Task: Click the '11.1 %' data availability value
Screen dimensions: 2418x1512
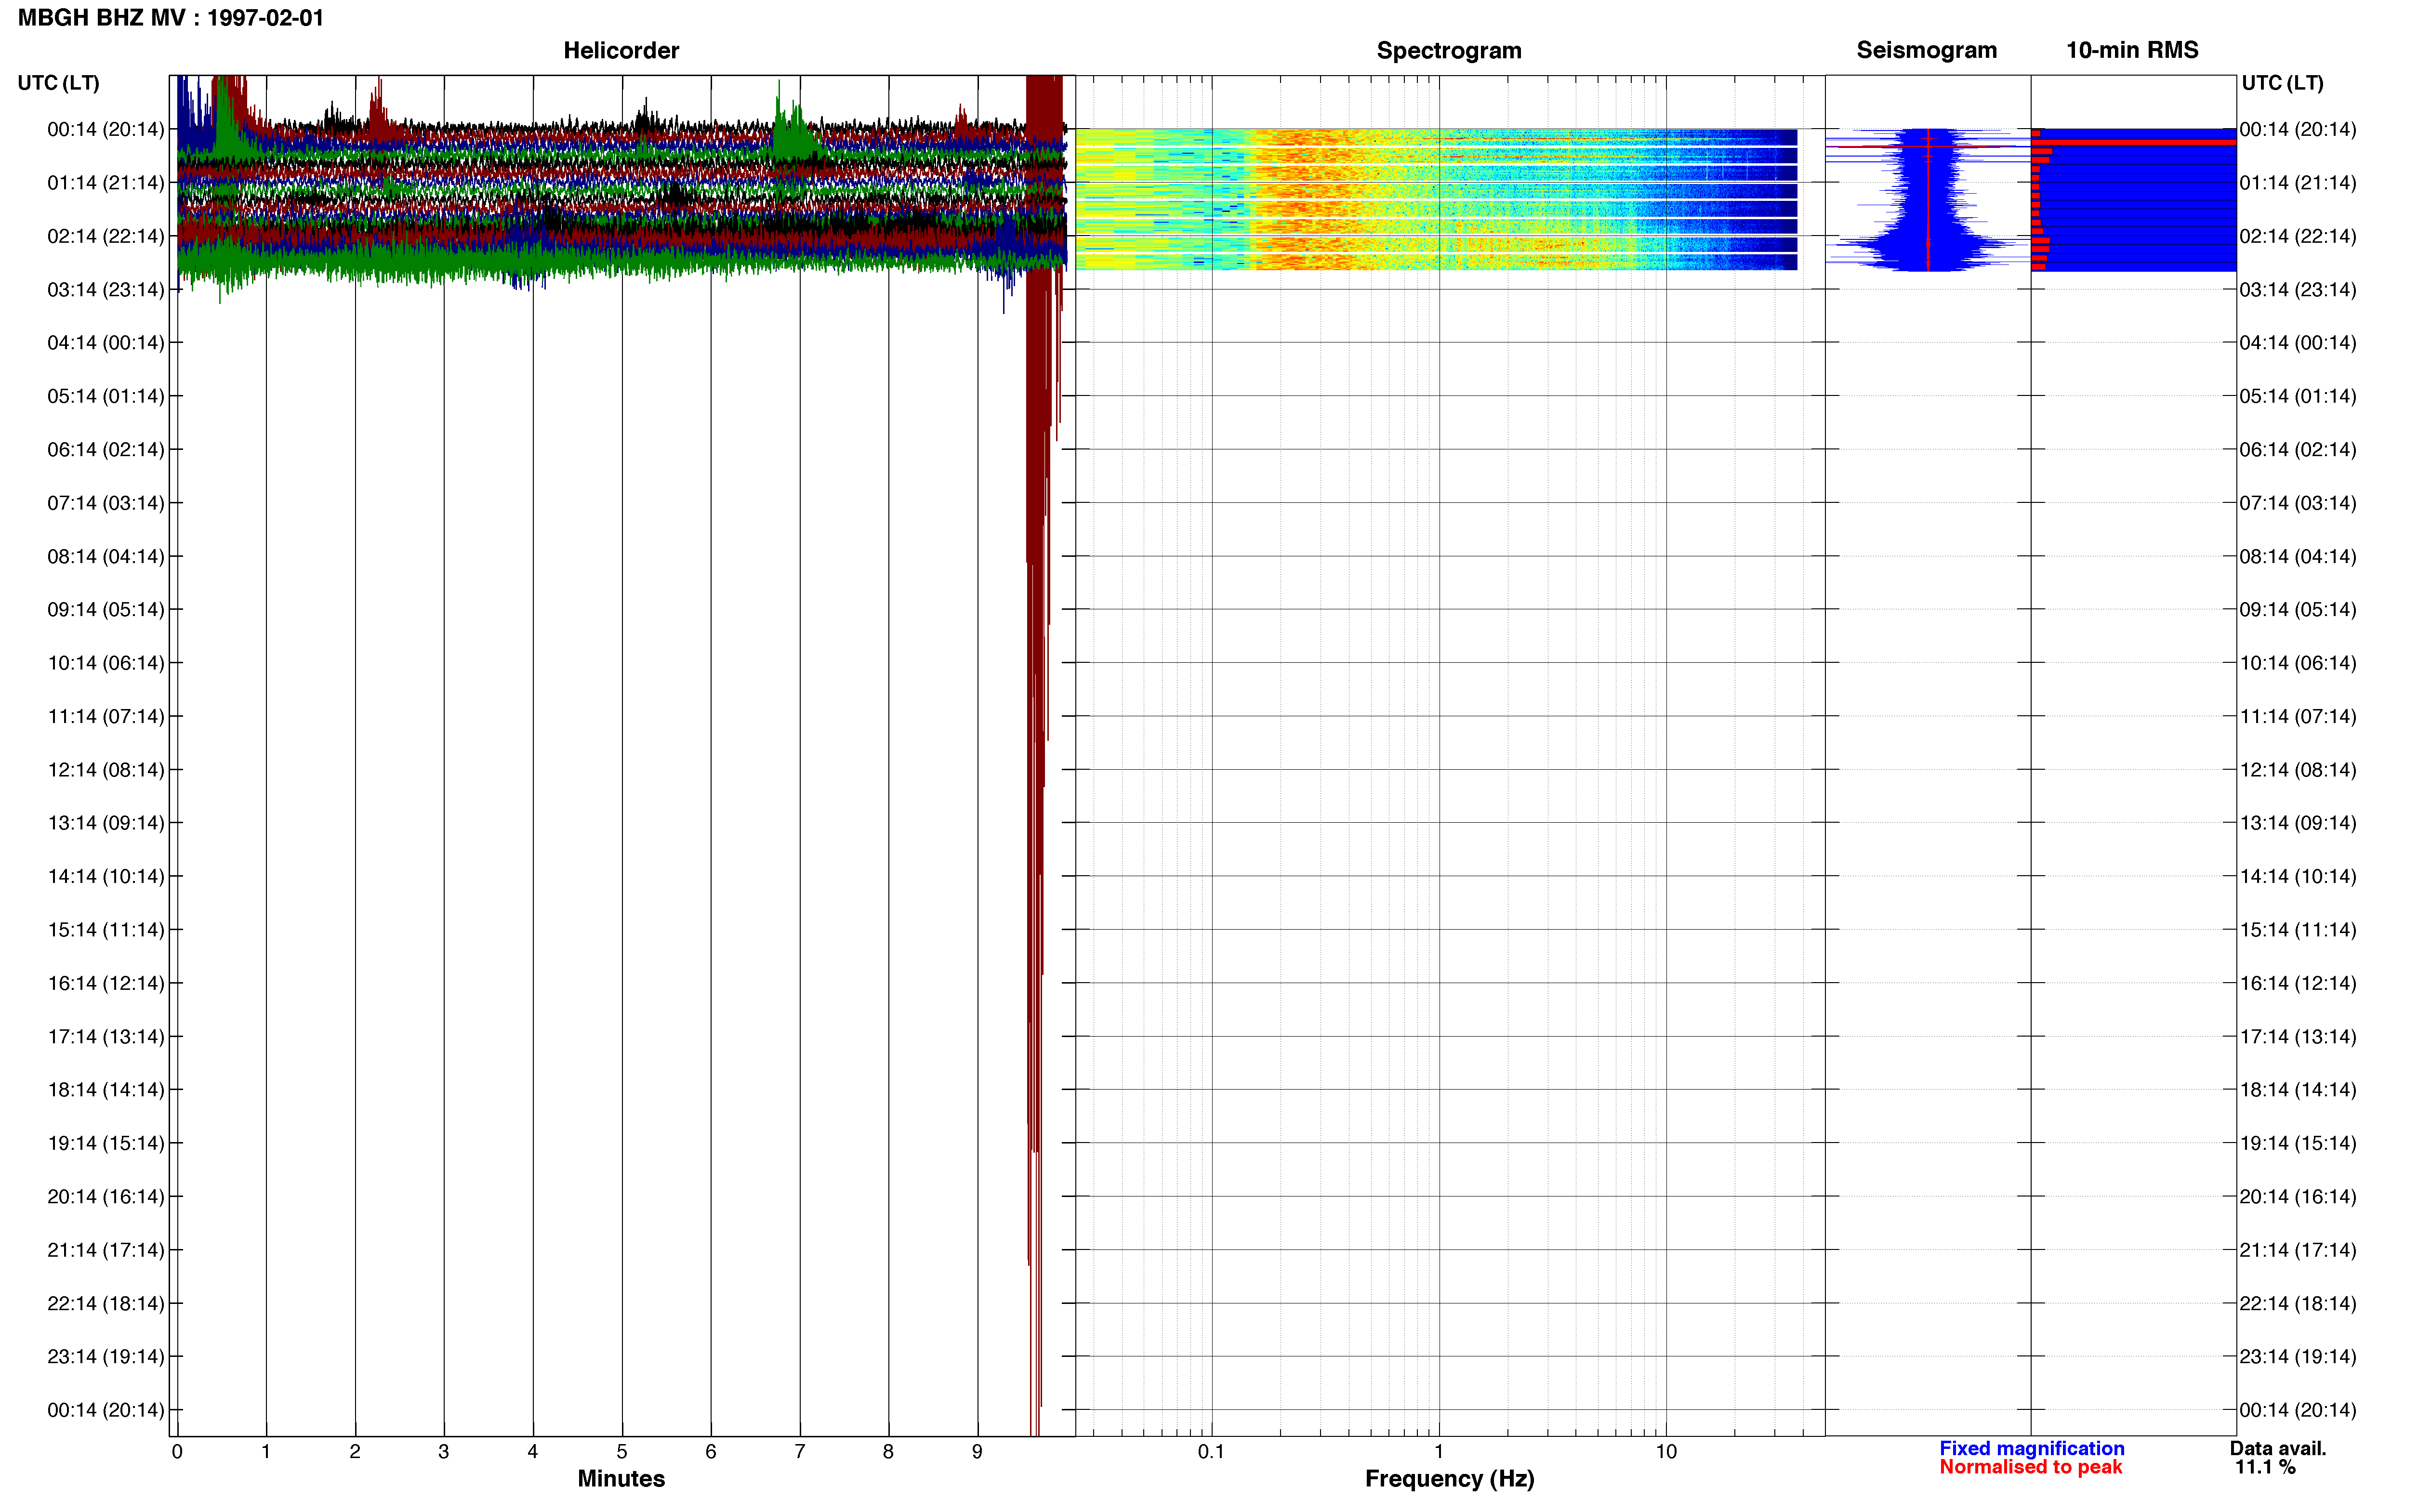Action: pyautogui.click(x=2265, y=1467)
